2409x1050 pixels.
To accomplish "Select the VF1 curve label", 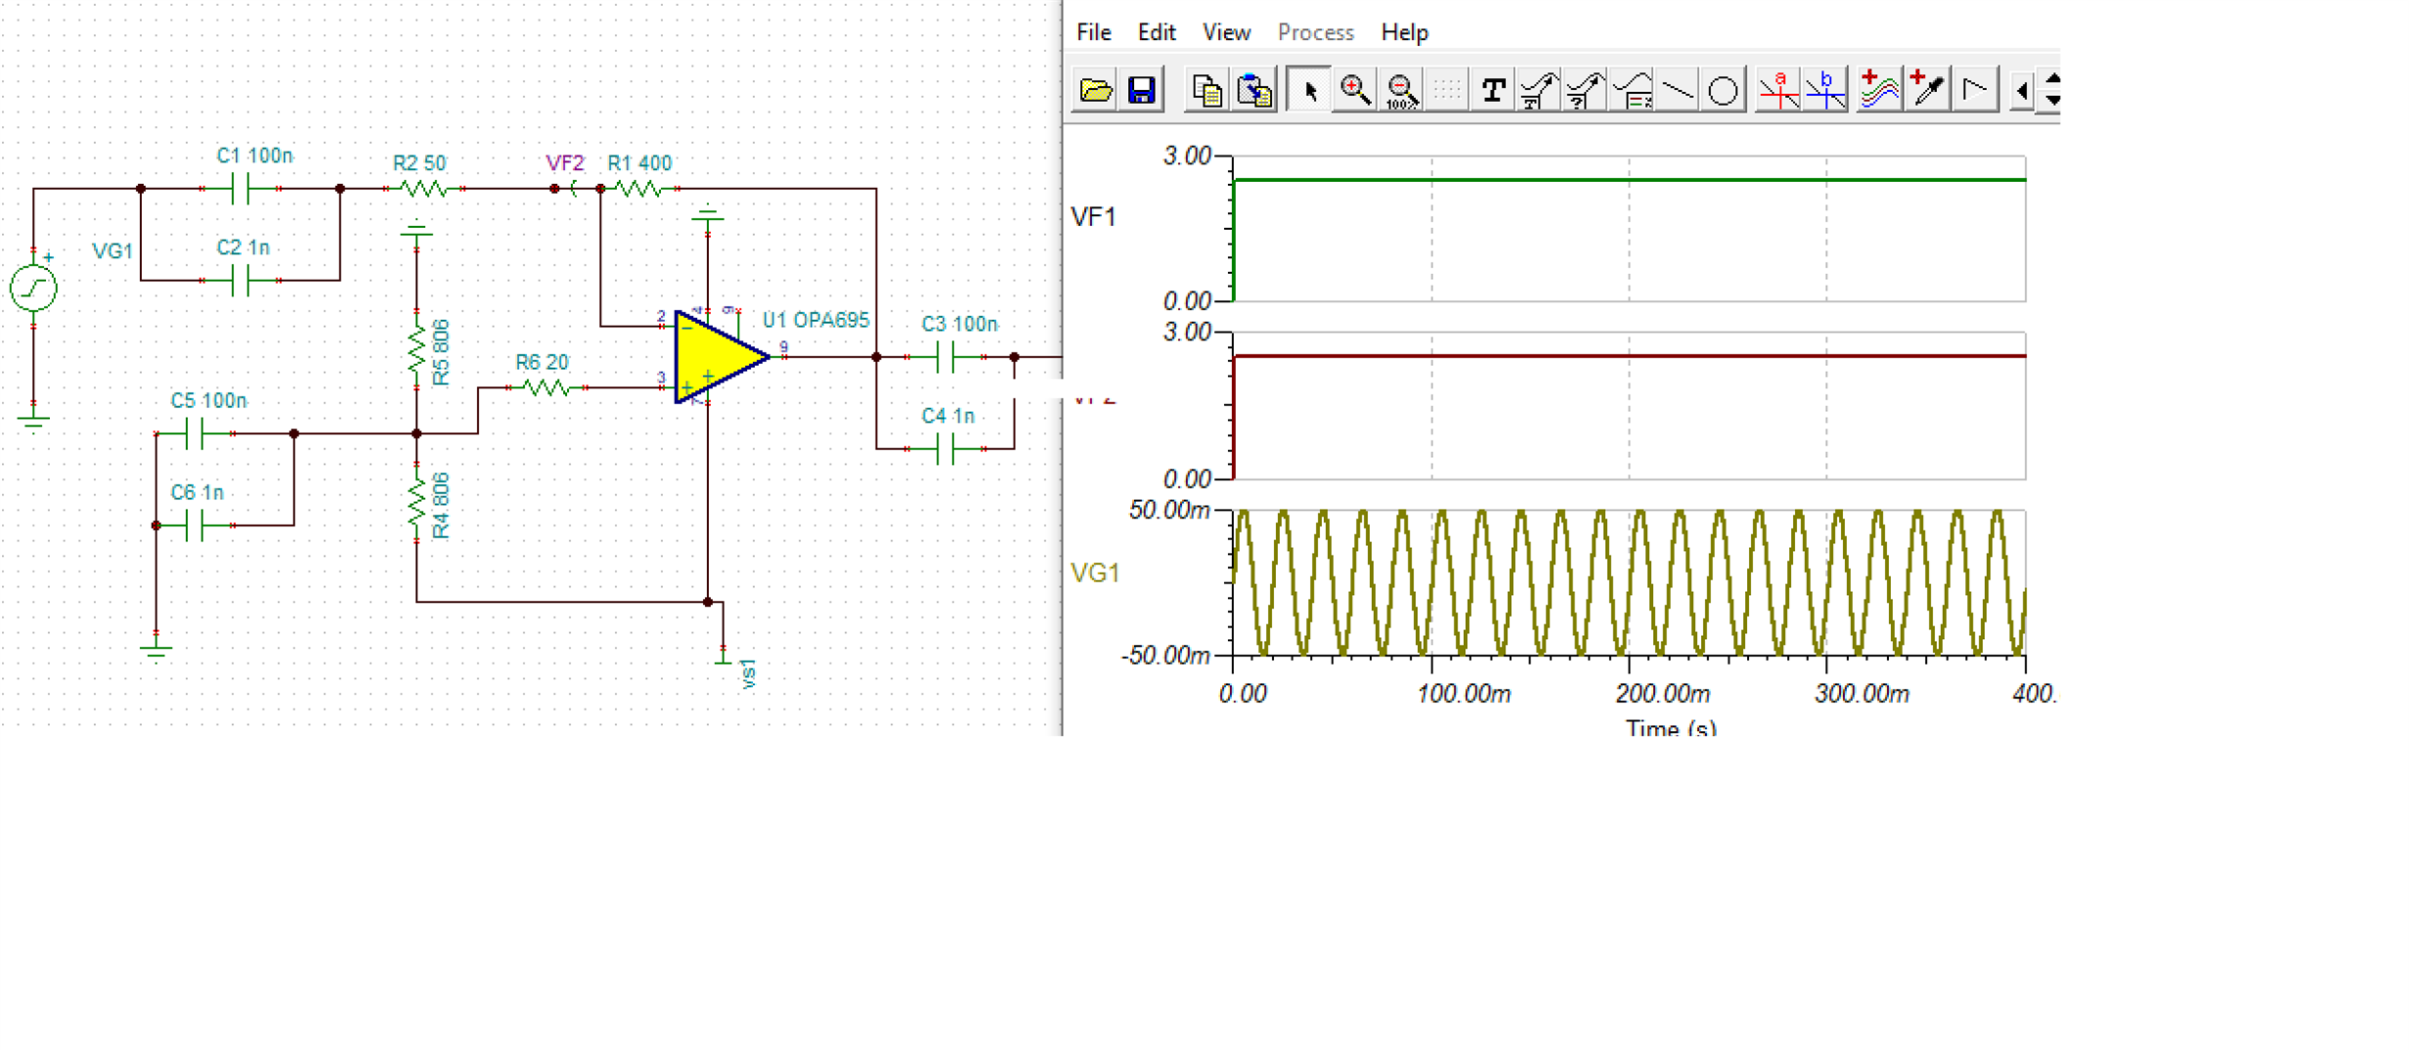I will pos(1093,216).
